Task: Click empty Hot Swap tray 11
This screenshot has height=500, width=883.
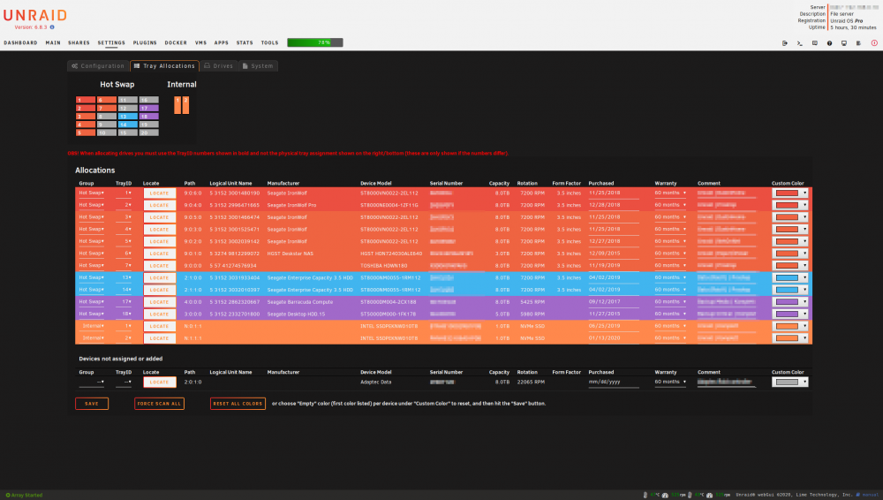Action: click(128, 100)
